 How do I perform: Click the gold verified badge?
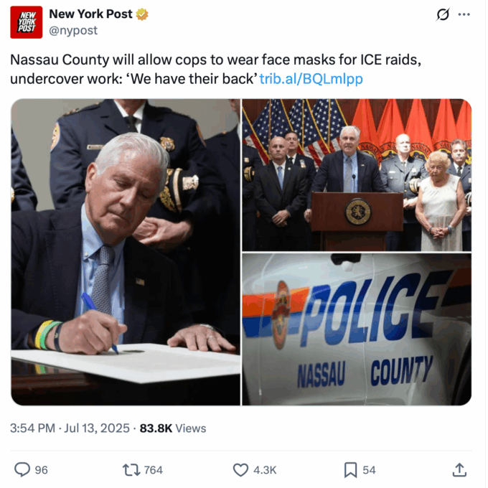[x=142, y=14]
